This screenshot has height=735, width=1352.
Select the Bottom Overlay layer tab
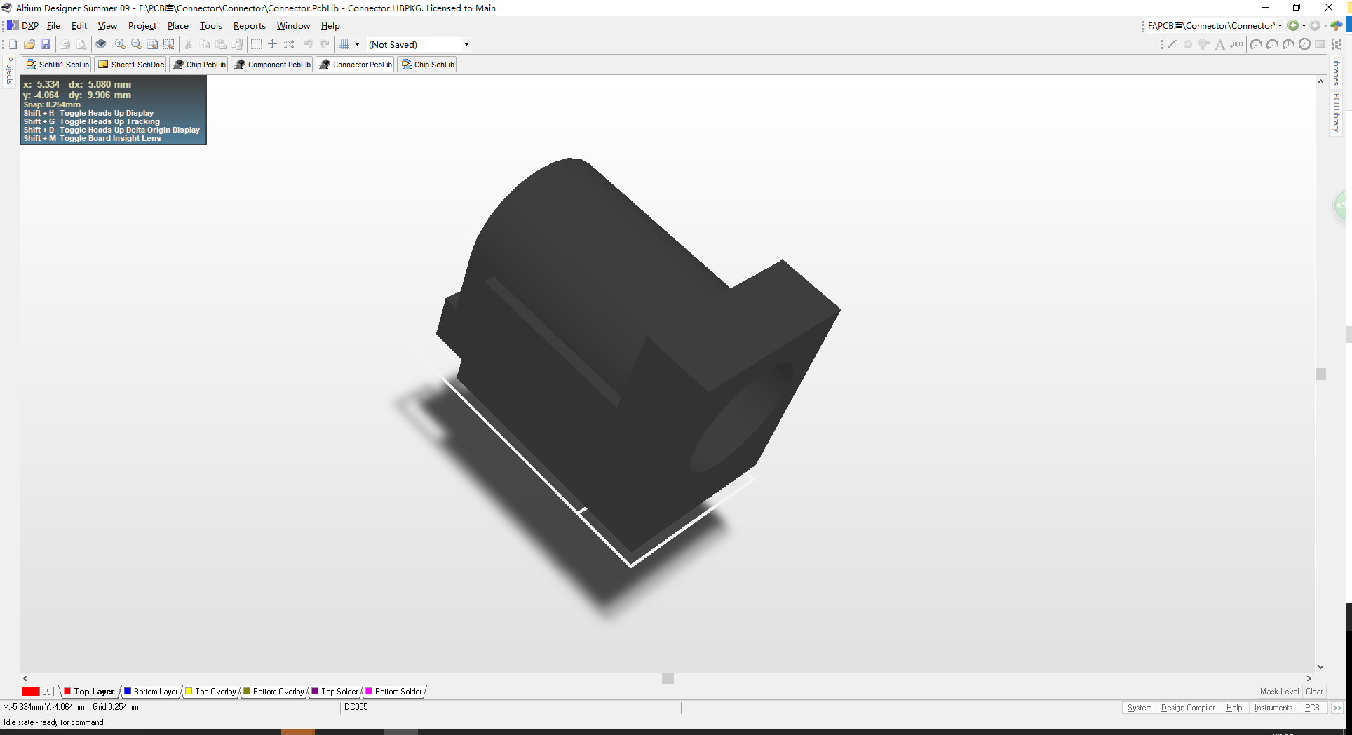pyautogui.click(x=274, y=692)
